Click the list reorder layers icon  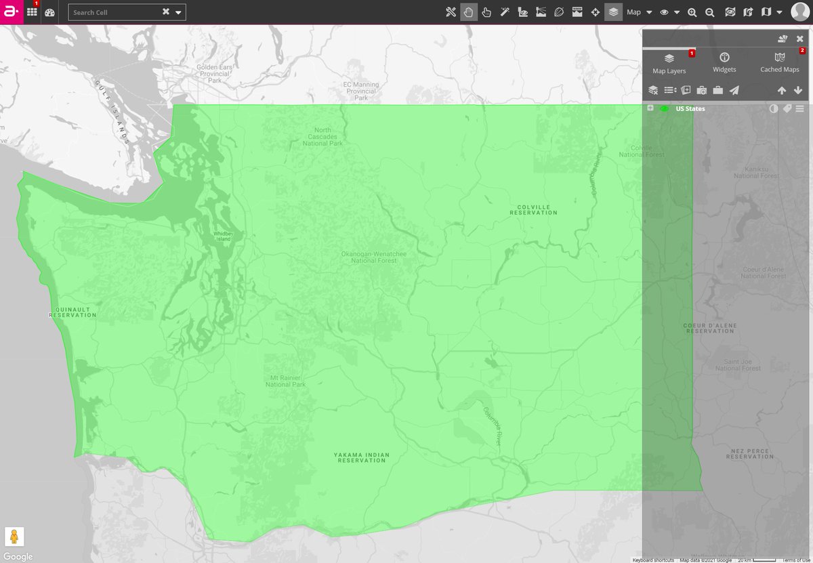click(670, 90)
